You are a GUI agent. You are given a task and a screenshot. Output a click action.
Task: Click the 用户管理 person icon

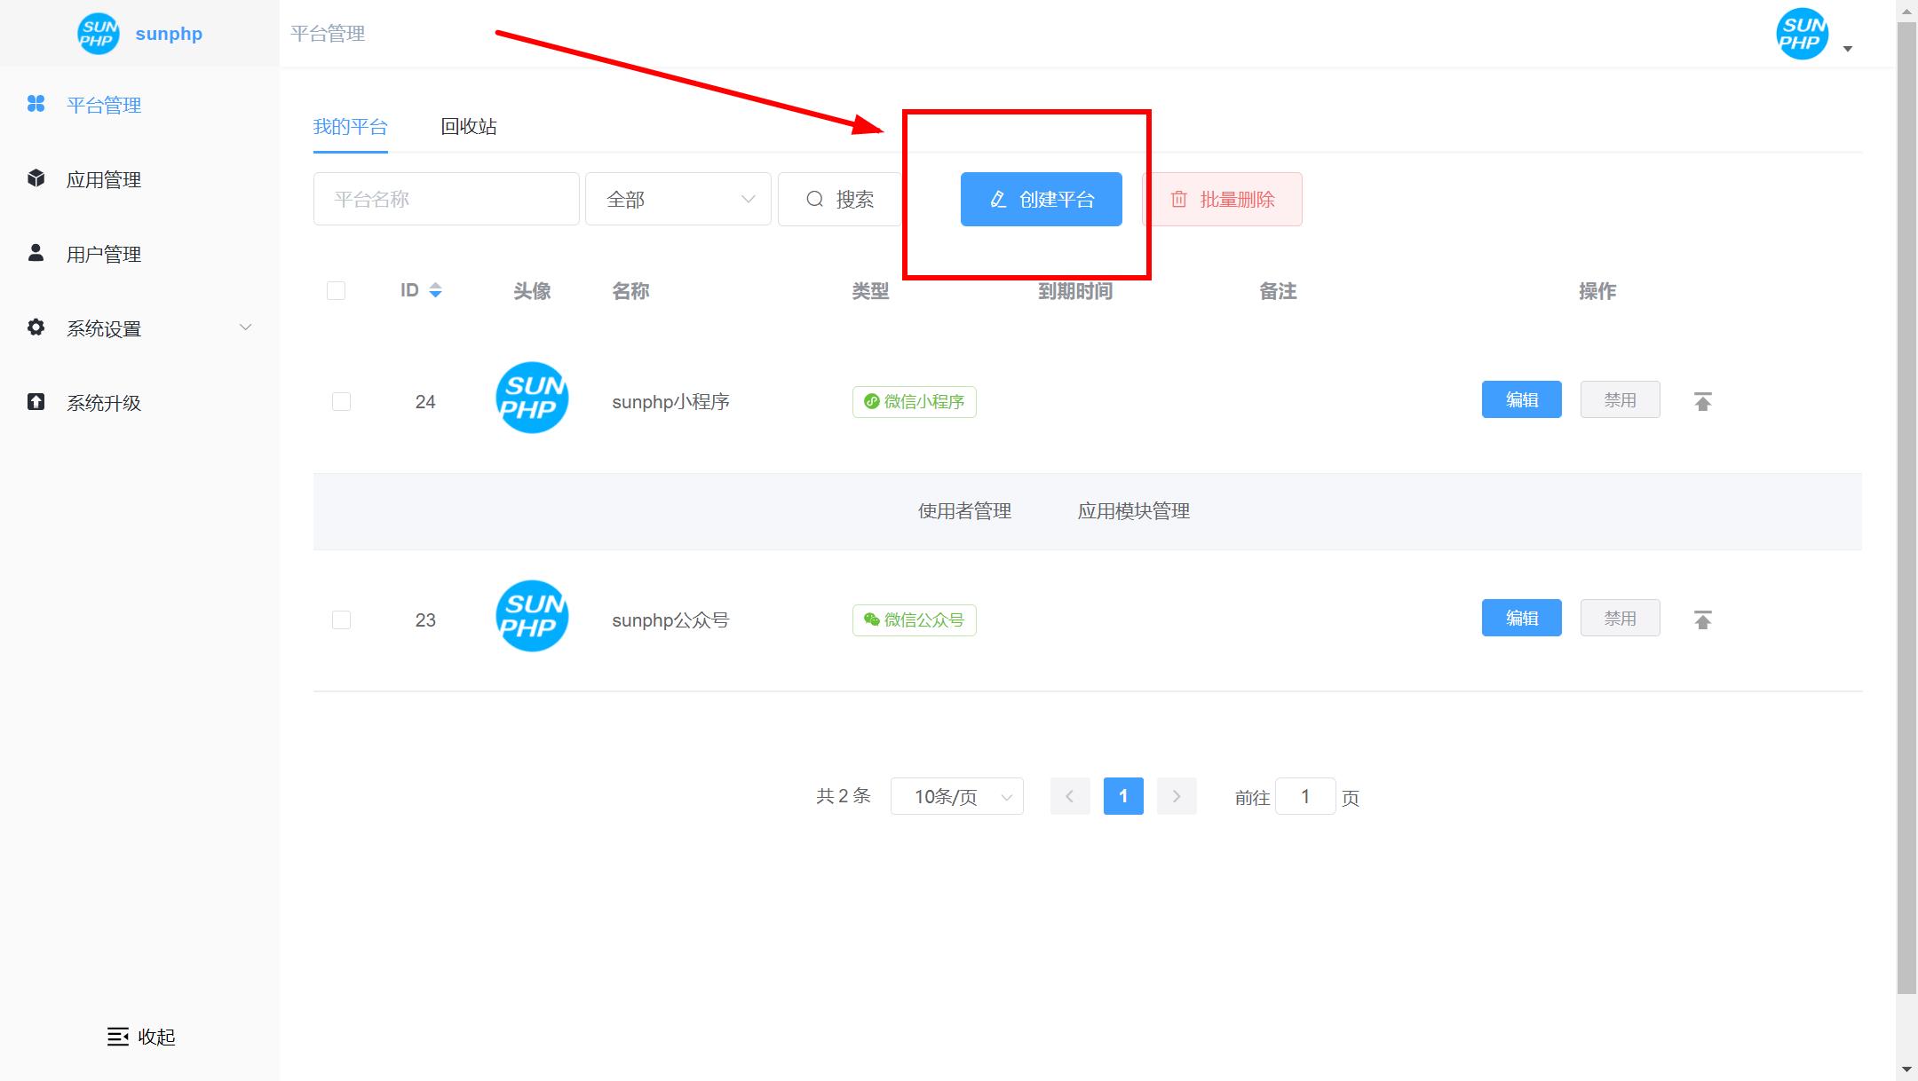[x=36, y=253]
